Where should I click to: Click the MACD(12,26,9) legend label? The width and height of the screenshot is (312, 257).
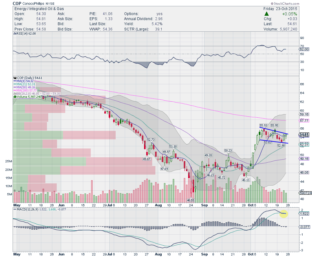point(28,209)
